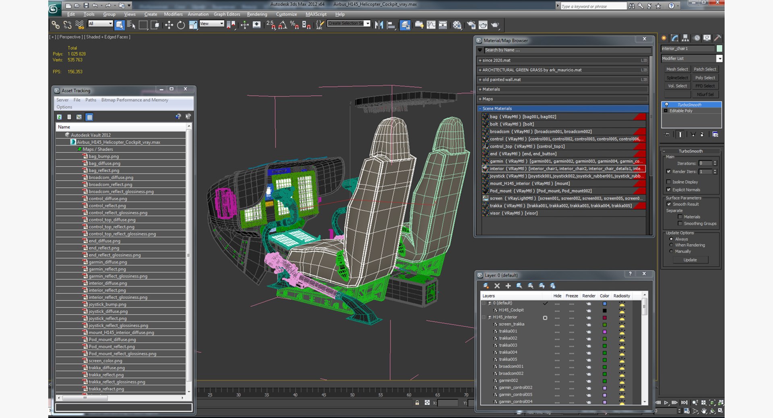The image size is (773, 418).
Task: Choose the Rectangular Selection Region tool
Action: pyautogui.click(x=143, y=25)
